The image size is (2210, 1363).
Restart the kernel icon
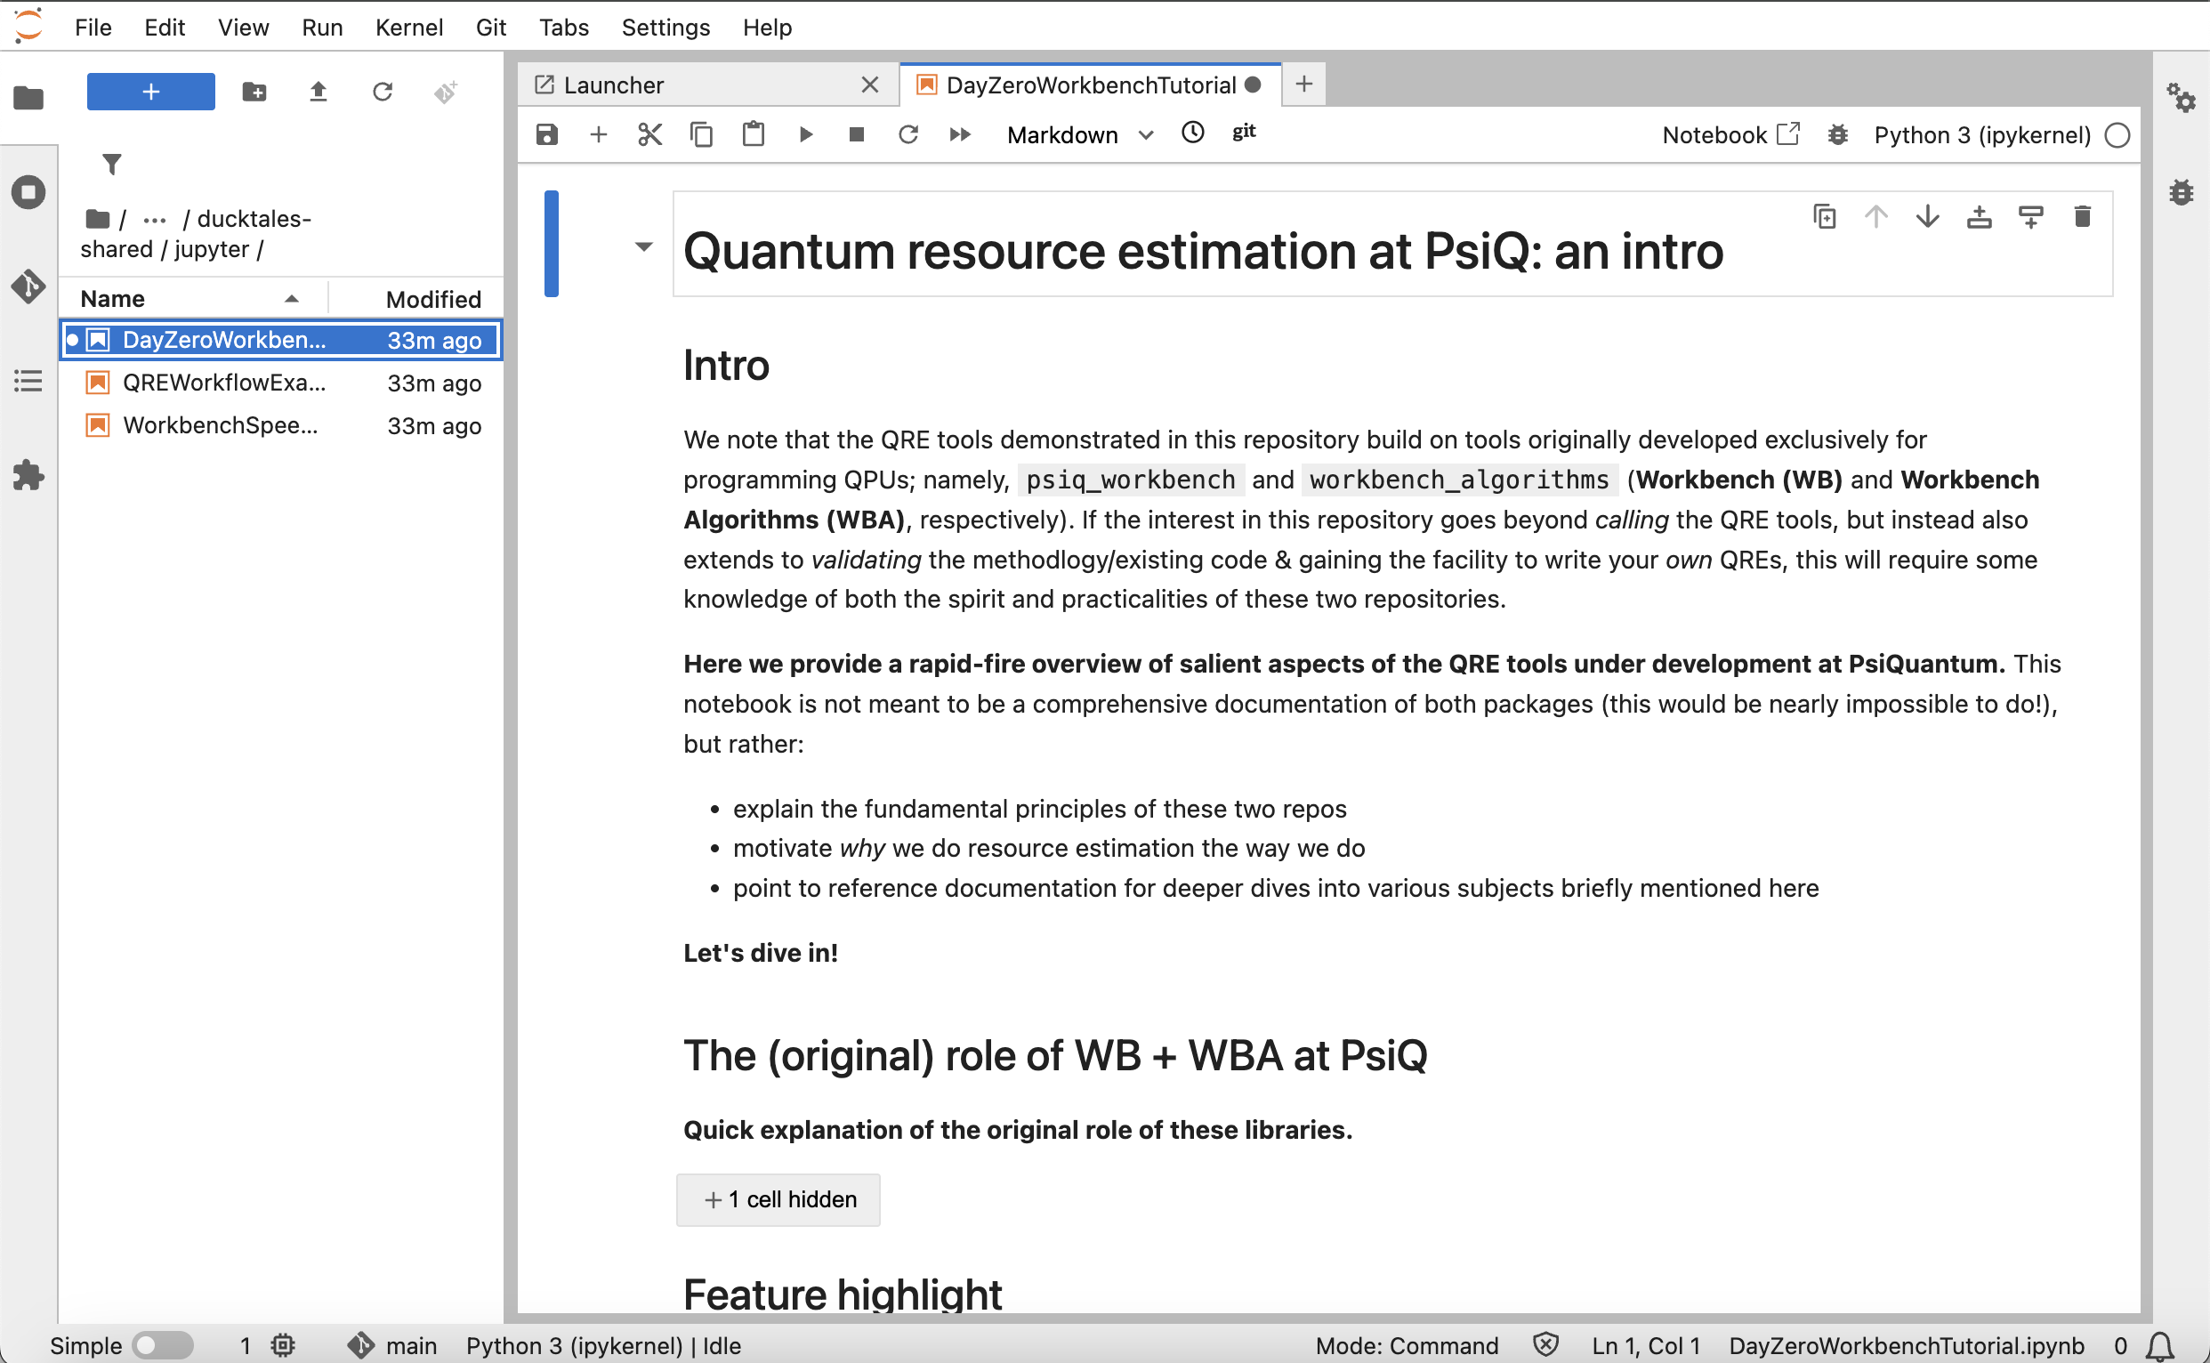click(908, 135)
